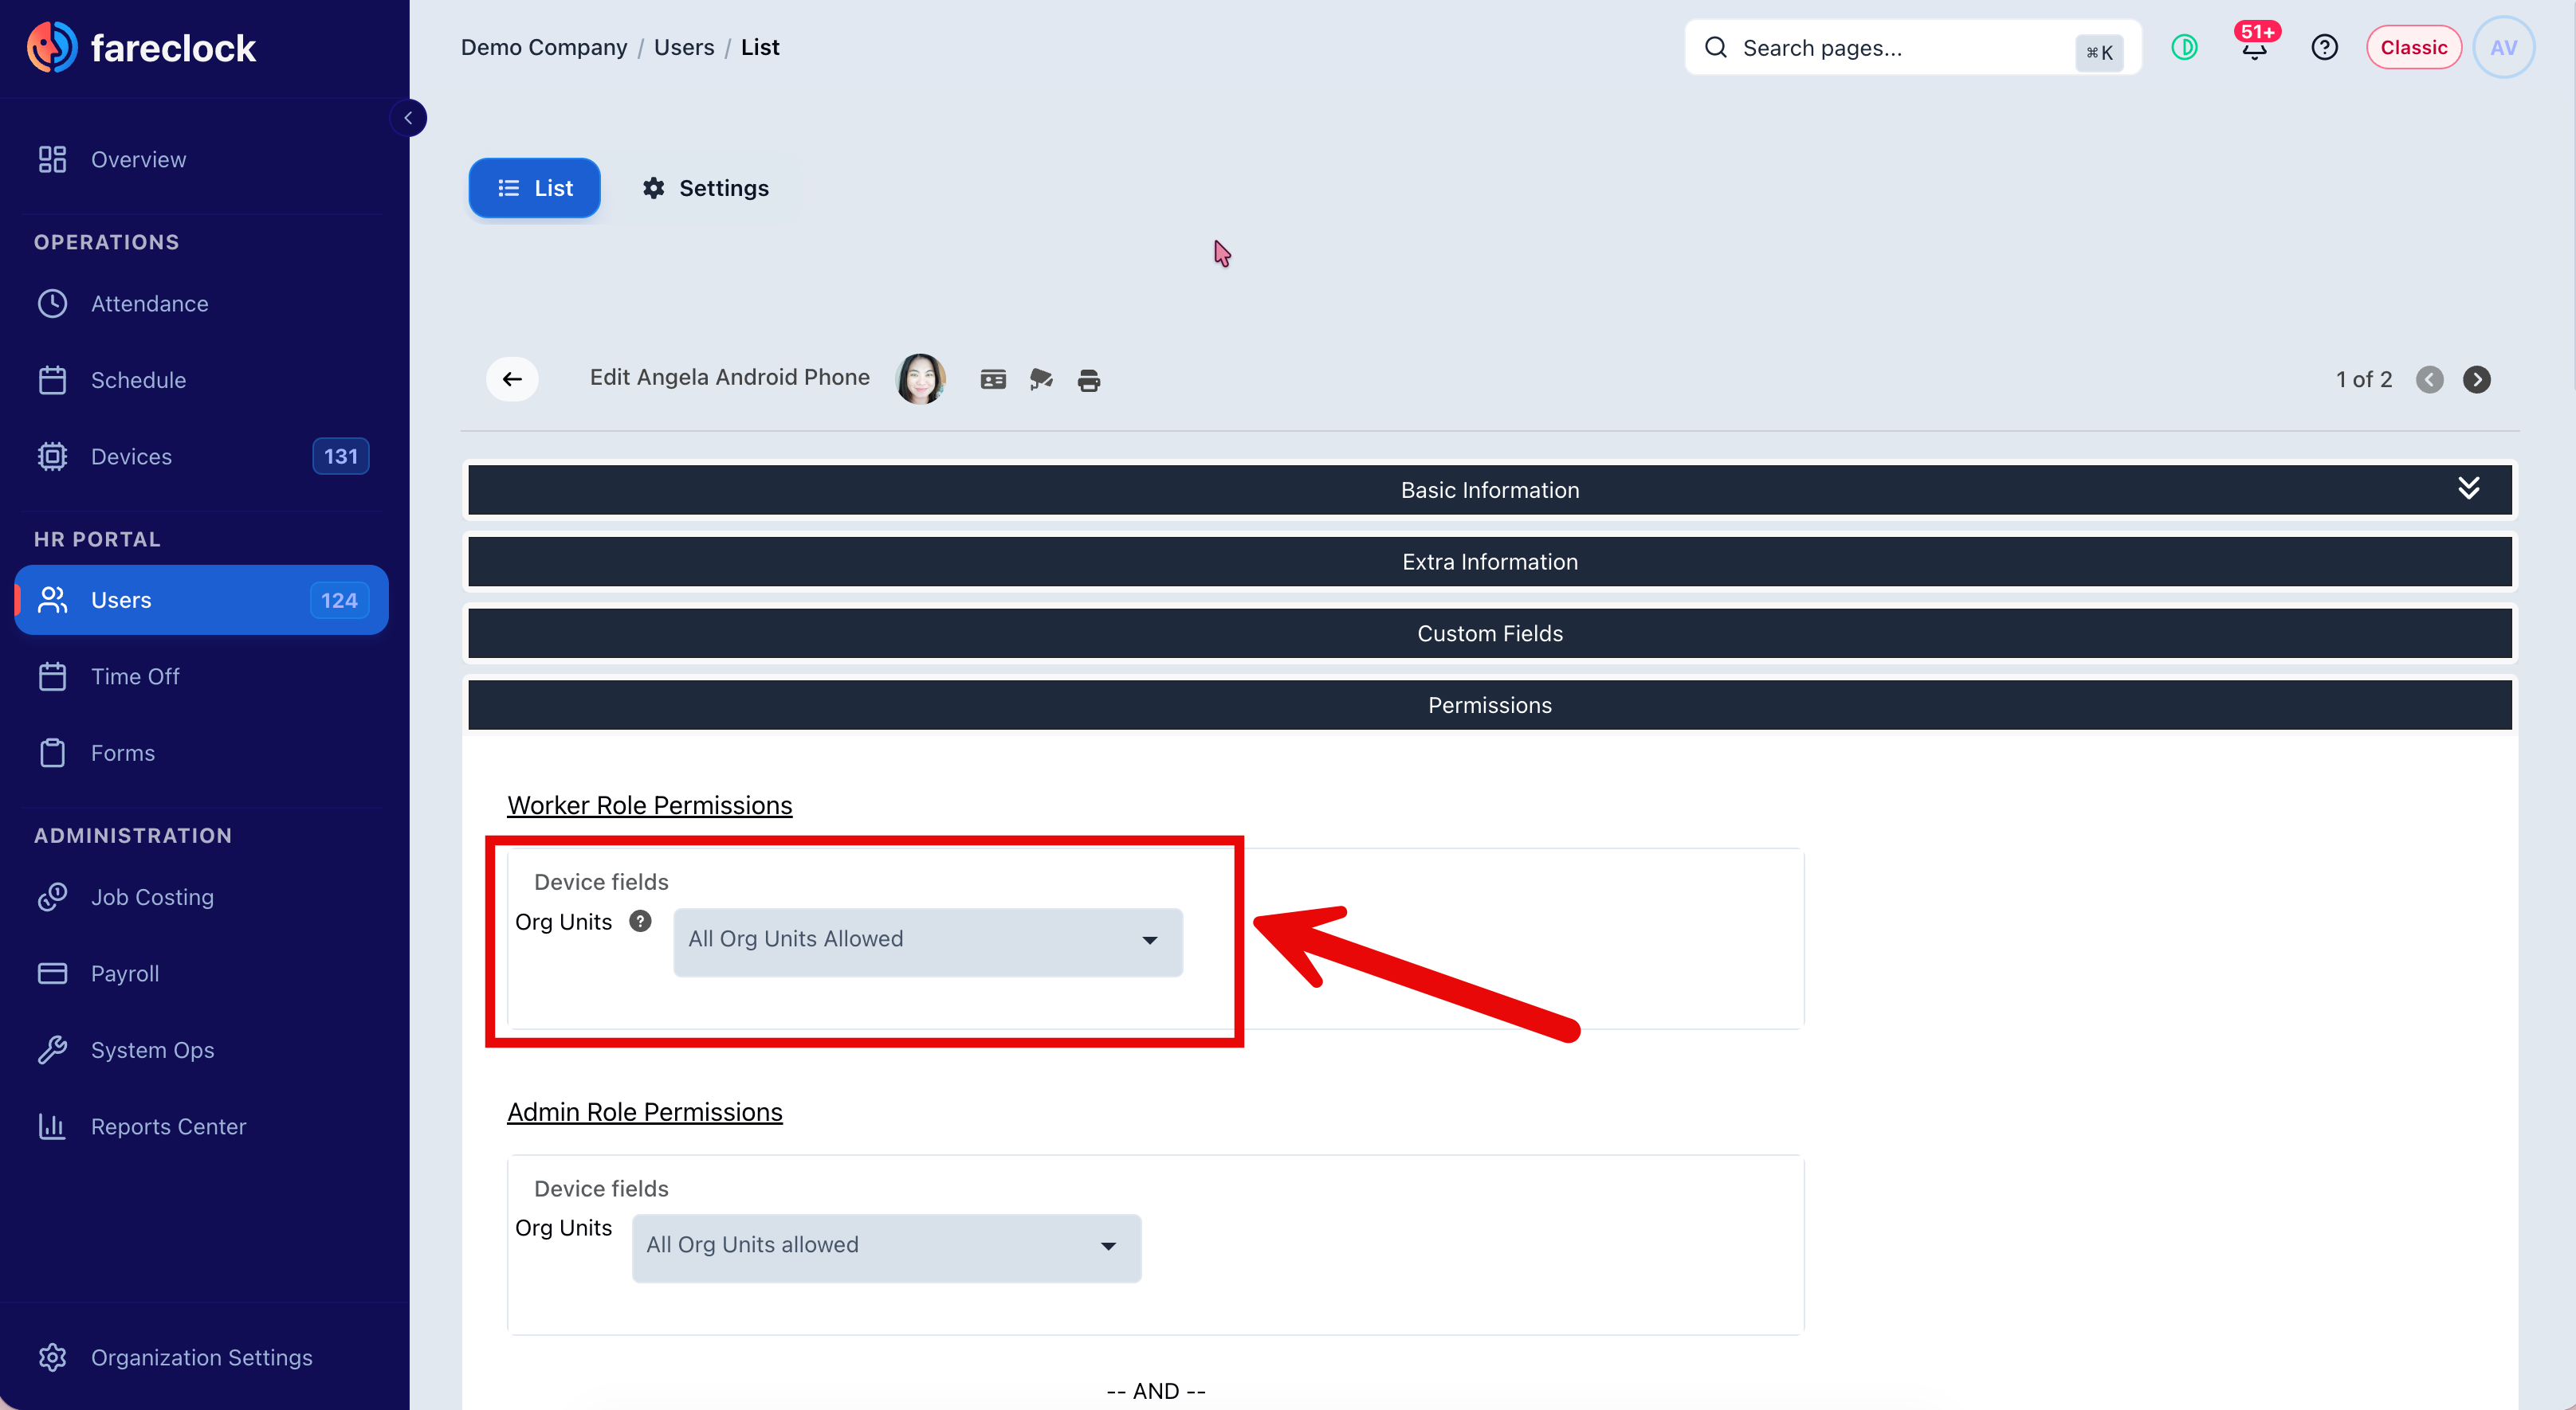
Task: Expand all sections with double chevron
Action: (x=2468, y=488)
